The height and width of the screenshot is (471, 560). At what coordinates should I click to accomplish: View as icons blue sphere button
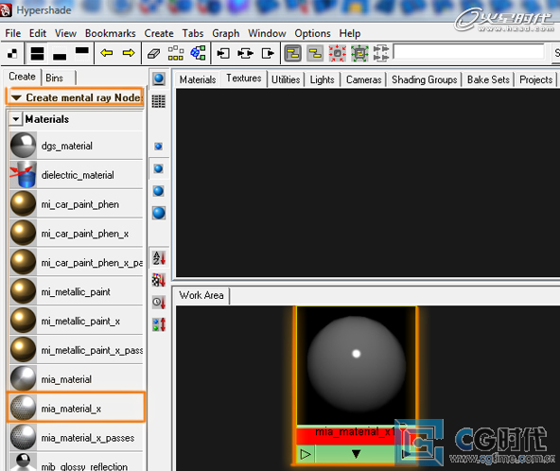[x=159, y=78]
